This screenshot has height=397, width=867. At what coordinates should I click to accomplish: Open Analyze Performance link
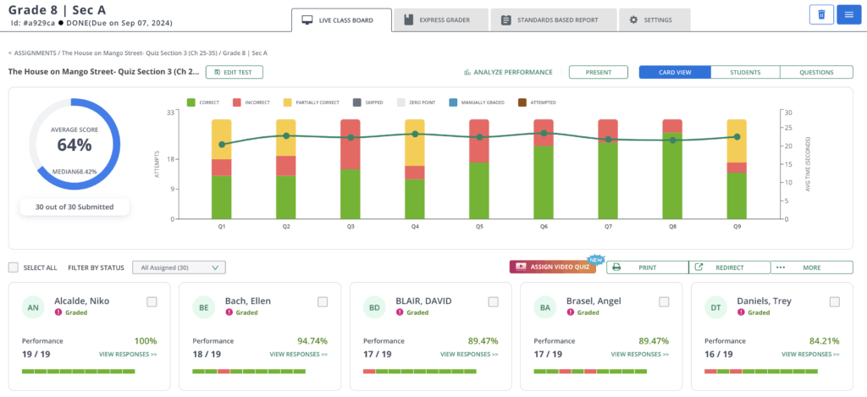point(508,73)
